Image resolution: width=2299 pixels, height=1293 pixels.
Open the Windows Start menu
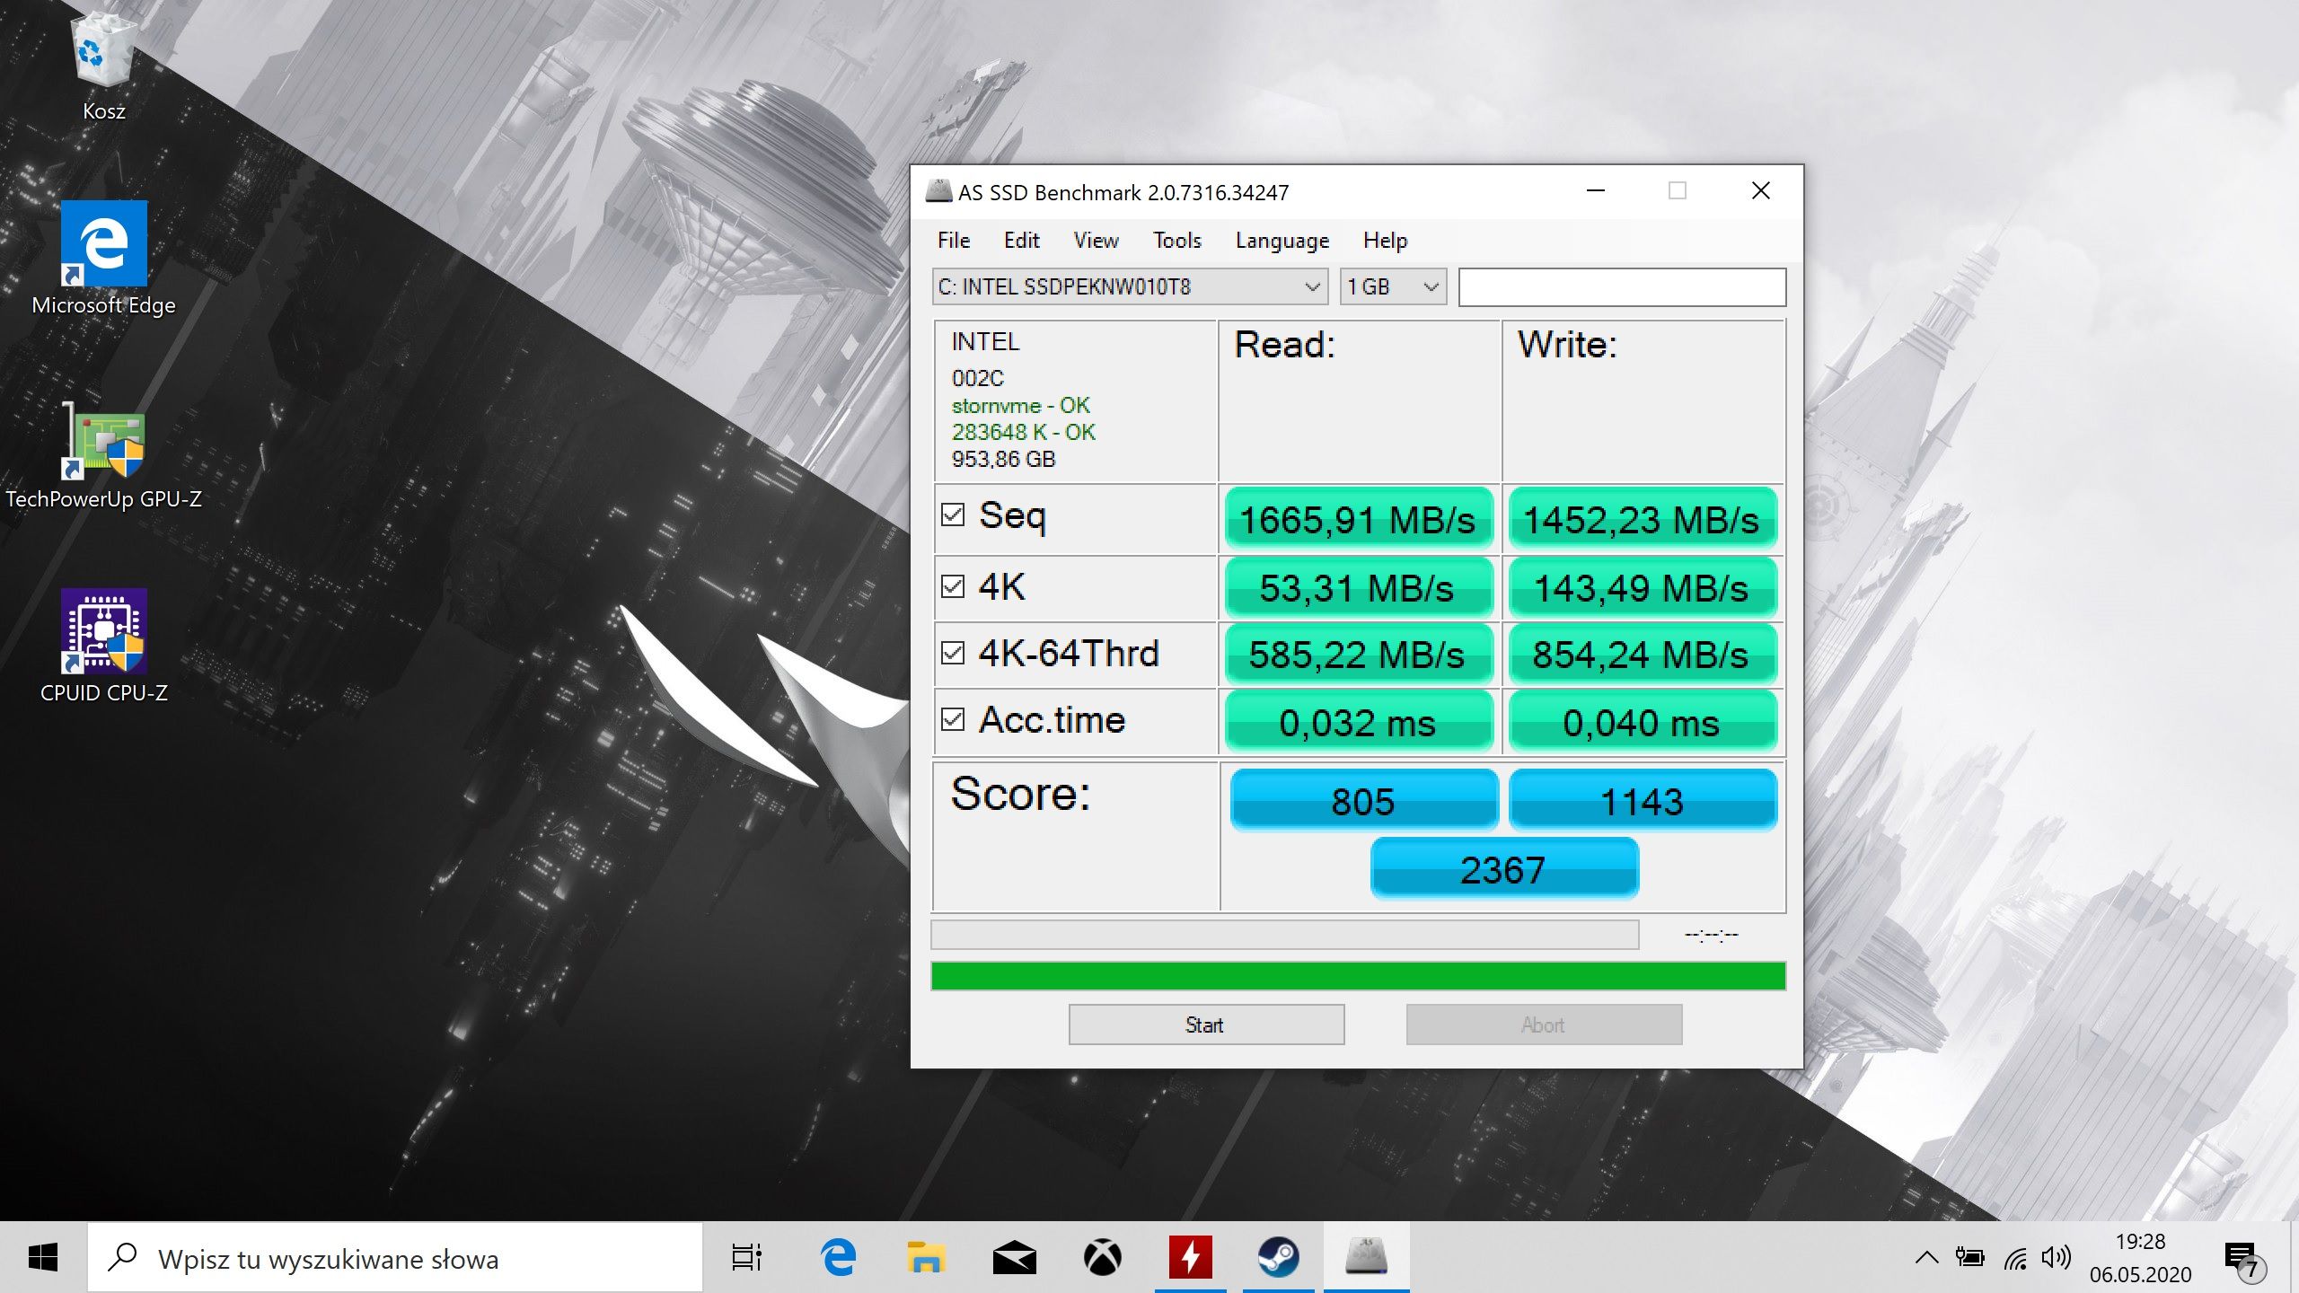pyautogui.click(x=43, y=1257)
